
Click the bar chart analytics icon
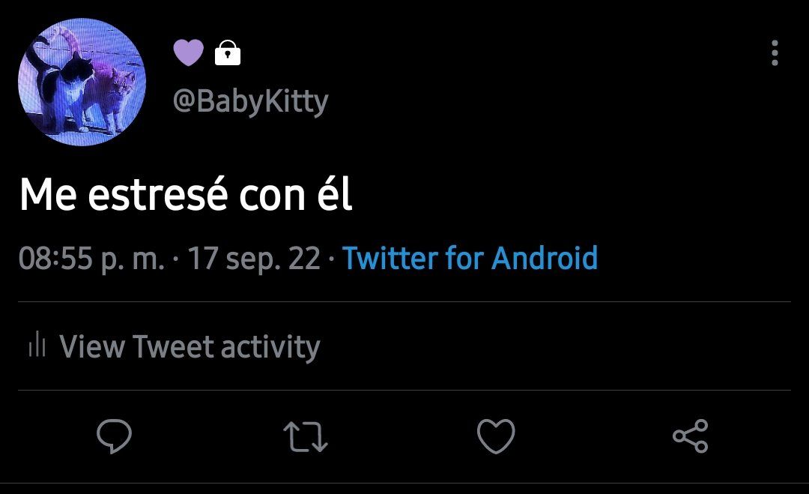pyautogui.click(x=37, y=344)
